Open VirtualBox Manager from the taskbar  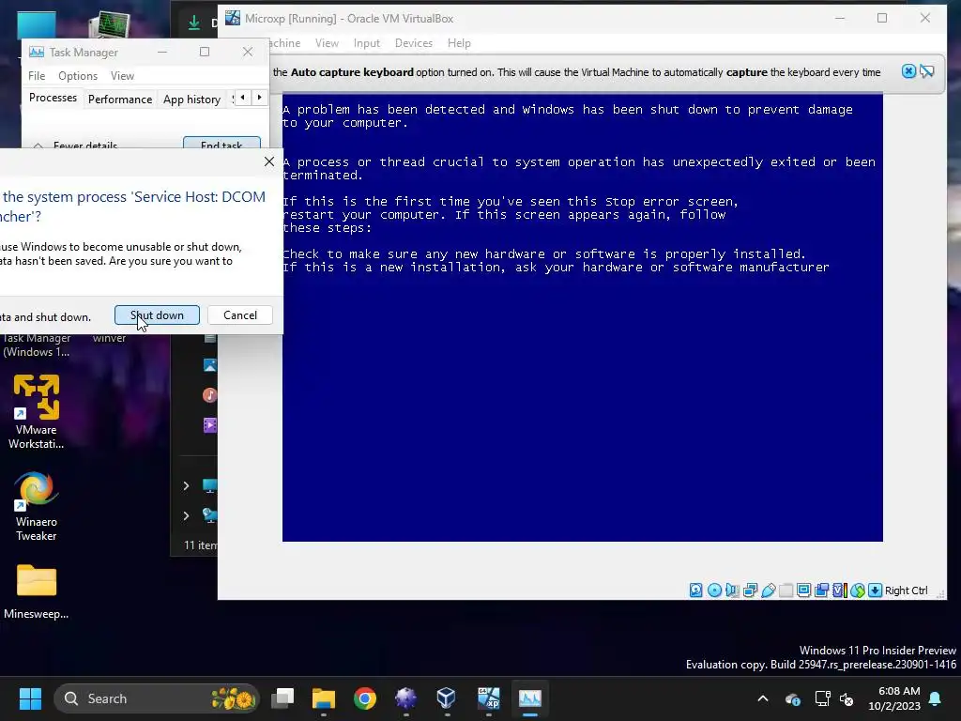[x=446, y=698]
